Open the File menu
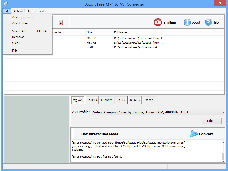Viewport: 228px width, 171px height. coord(7,11)
